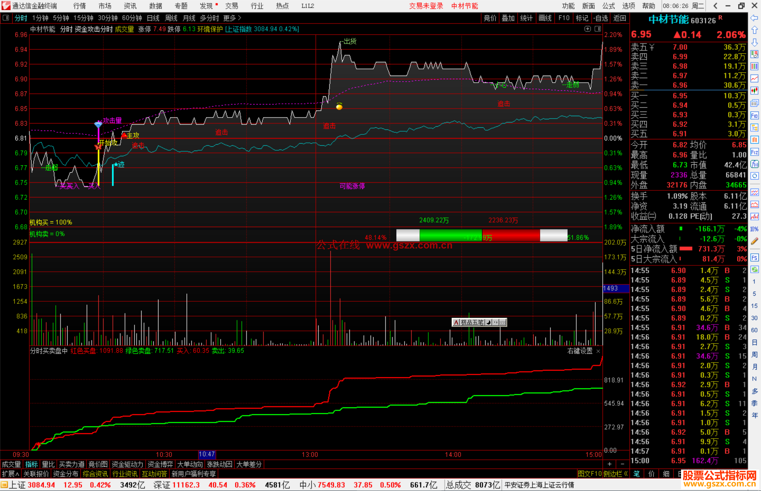761x491 pixels.
Task: Switch sidebar period to 60 minutes
Action: click(754, 330)
